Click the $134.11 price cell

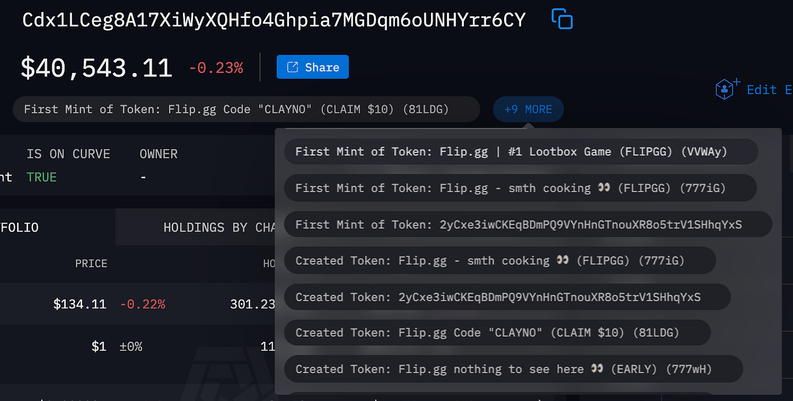(x=80, y=304)
